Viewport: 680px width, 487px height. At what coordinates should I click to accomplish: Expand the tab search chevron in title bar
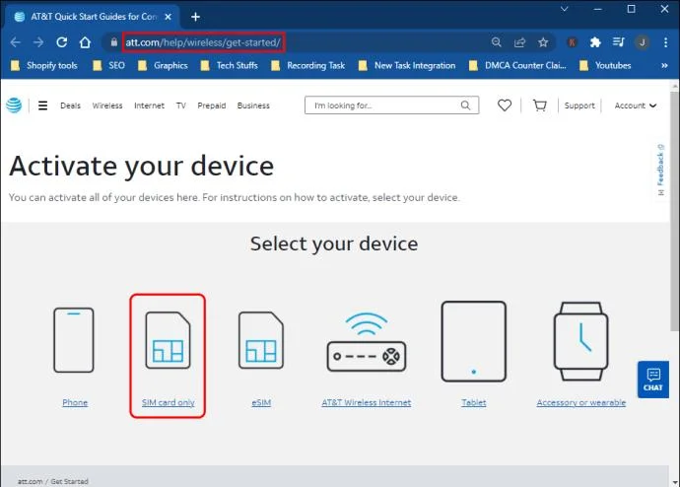click(x=565, y=9)
